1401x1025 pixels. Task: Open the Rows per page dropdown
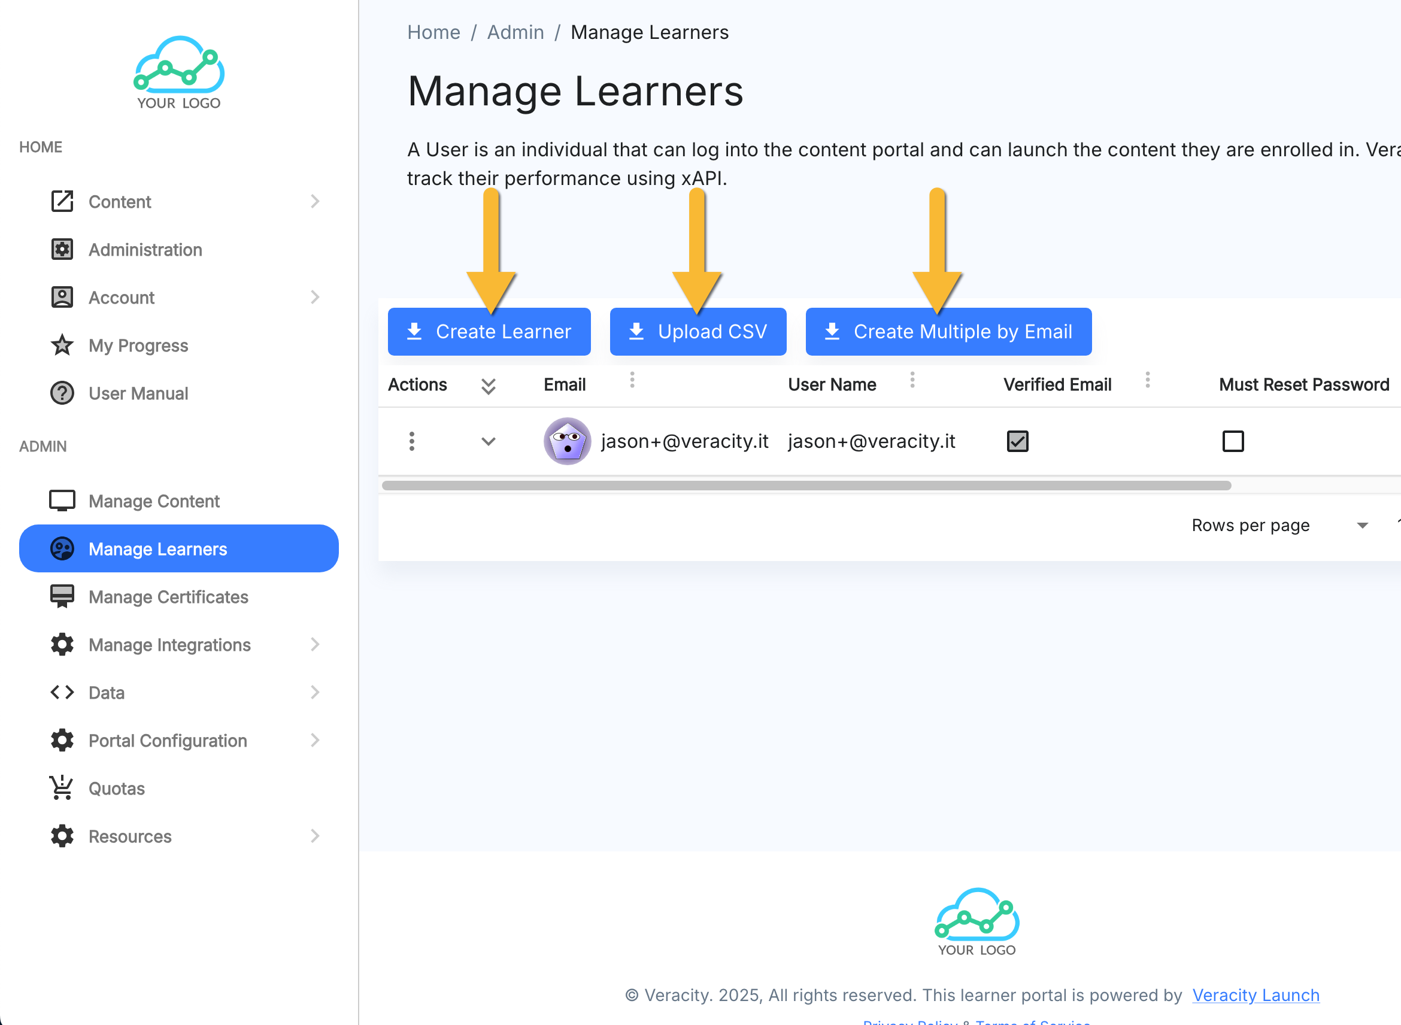pos(1361,526)
